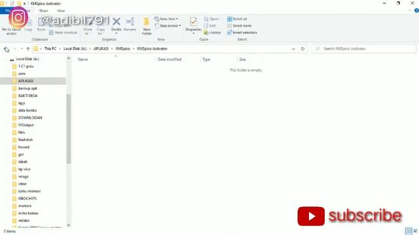
Task: Open the New item dropdown
Action: pyautogui.click(x=166, y=19)
